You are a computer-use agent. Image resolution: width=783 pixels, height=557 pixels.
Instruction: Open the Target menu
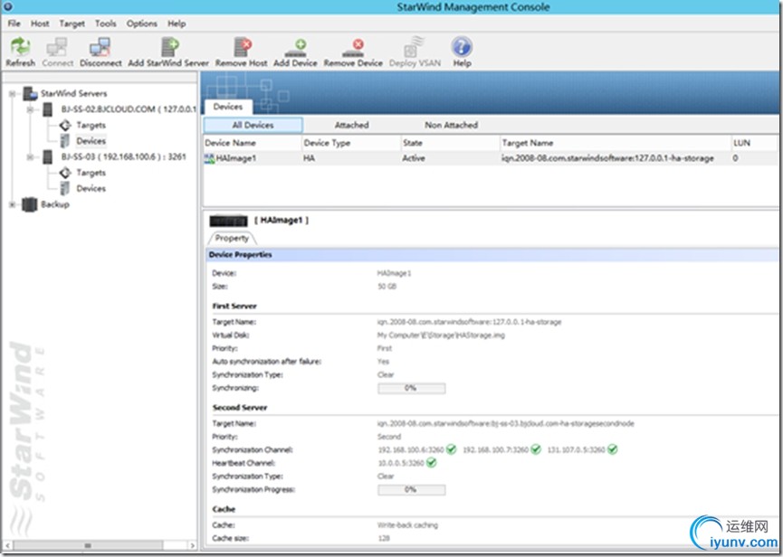coord(72,24)
